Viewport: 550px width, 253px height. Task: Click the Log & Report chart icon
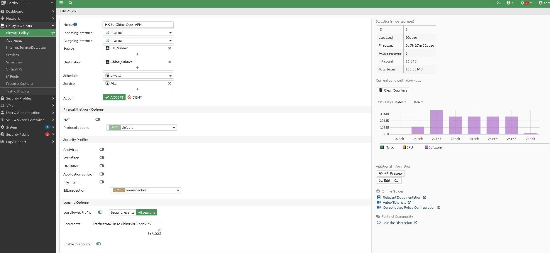pos(2,141)
